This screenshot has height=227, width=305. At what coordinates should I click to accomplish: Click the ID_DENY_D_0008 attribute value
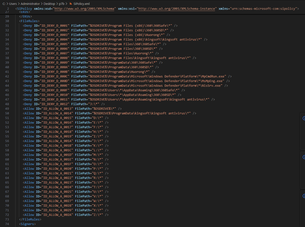(55, 58)
